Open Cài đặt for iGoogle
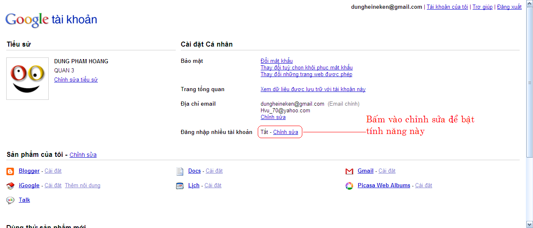Viewport: 533px width, 228px height. pos(53,186)
